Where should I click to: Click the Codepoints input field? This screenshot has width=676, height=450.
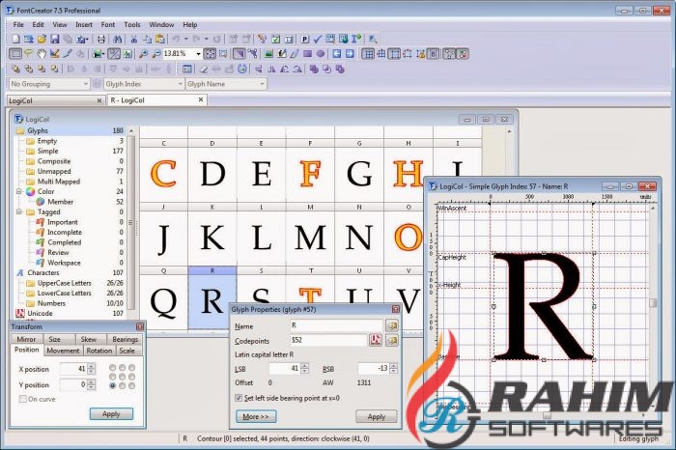[328, 340]
